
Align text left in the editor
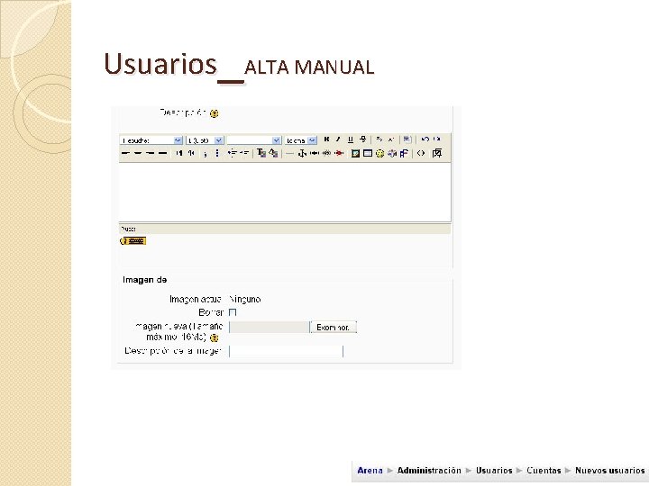click(x=125, y=153)
